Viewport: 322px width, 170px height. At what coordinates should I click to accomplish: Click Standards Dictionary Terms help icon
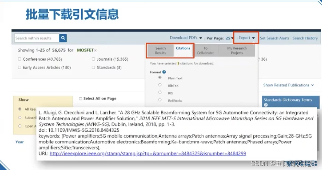(x=266, y=105)
